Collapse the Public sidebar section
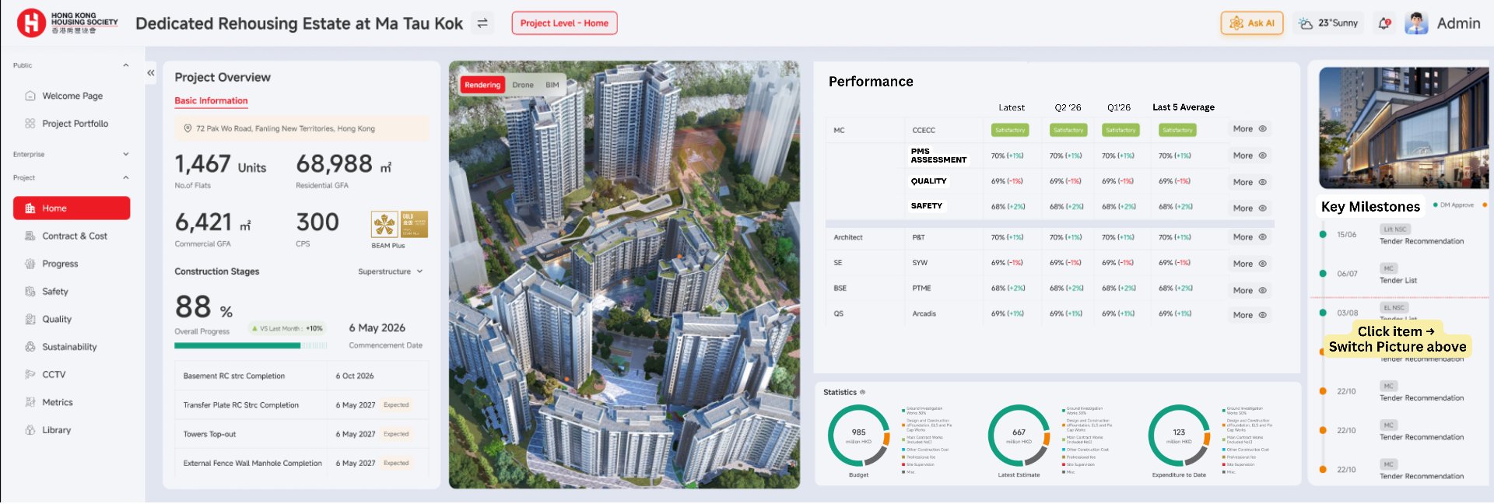This screenshot has height=504, width=1494. (126, 65)
